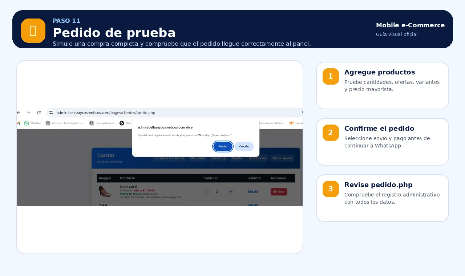This screenshot has width=465, height=276.
Task: Click the Mayor S/ 160.00 text
Action: tap(130, 194)
